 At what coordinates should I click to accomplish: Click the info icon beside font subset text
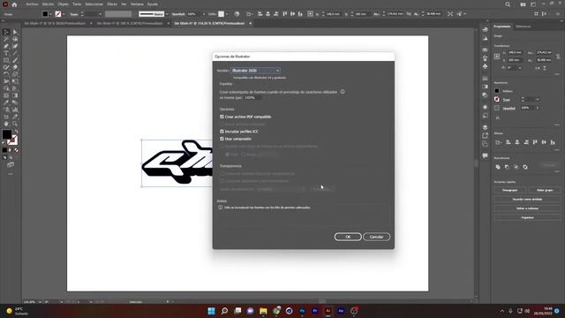[343, 92]
